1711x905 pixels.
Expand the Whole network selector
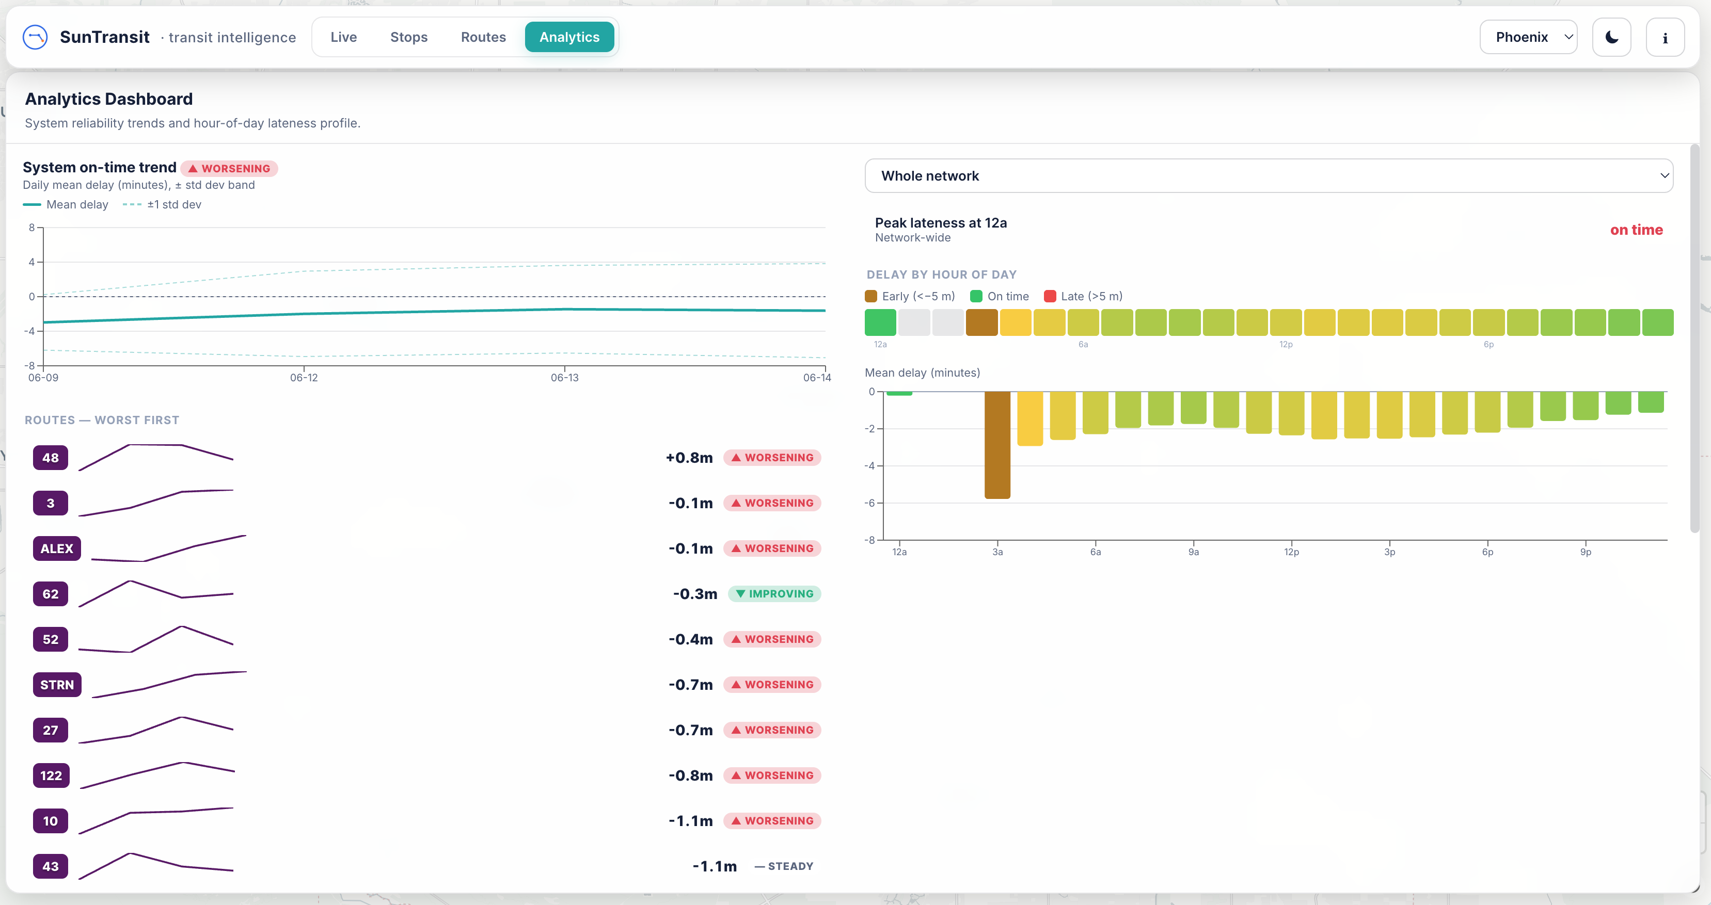point(1269,176)
